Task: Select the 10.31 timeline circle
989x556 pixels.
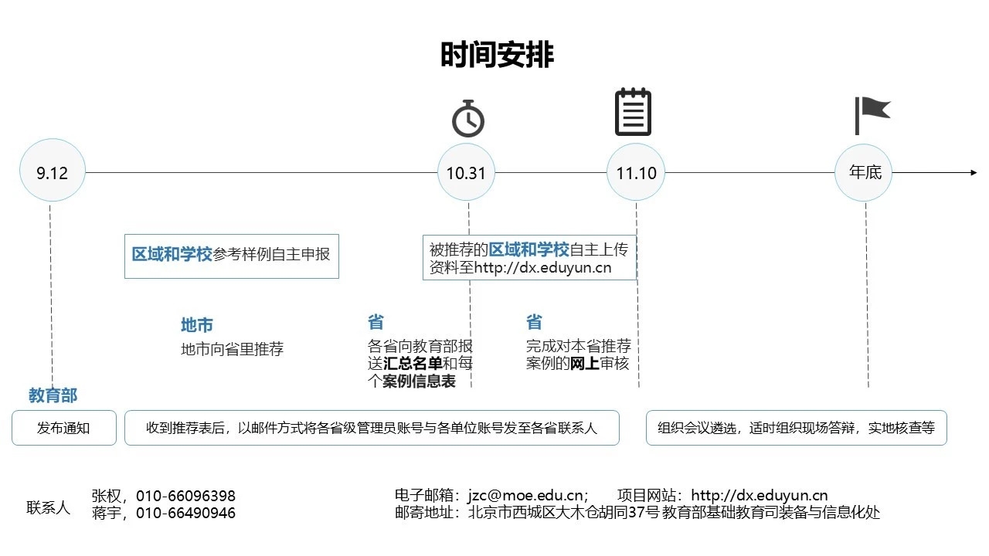Action: coord(466,172)
